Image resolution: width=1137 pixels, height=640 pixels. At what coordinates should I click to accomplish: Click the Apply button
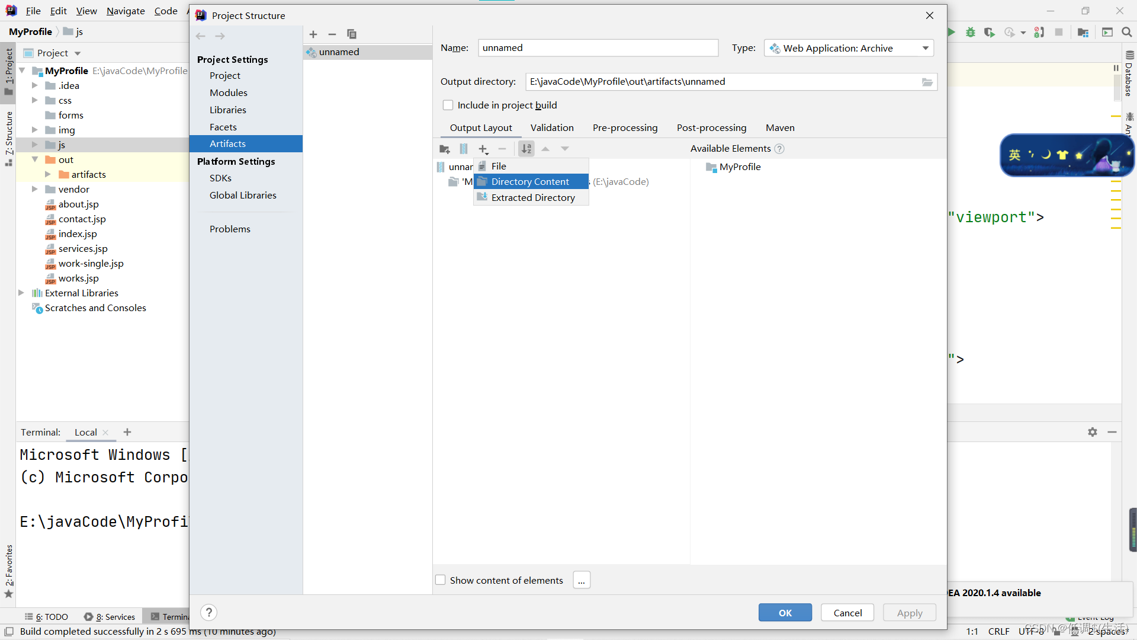click(909, 612)
